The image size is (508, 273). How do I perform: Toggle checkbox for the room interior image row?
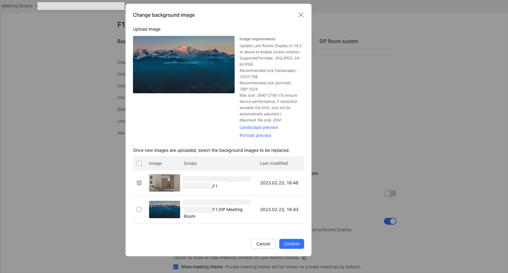pyautogui.click(x=139, y=183)
